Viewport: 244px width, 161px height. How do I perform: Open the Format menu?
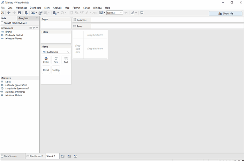point(76,8)
